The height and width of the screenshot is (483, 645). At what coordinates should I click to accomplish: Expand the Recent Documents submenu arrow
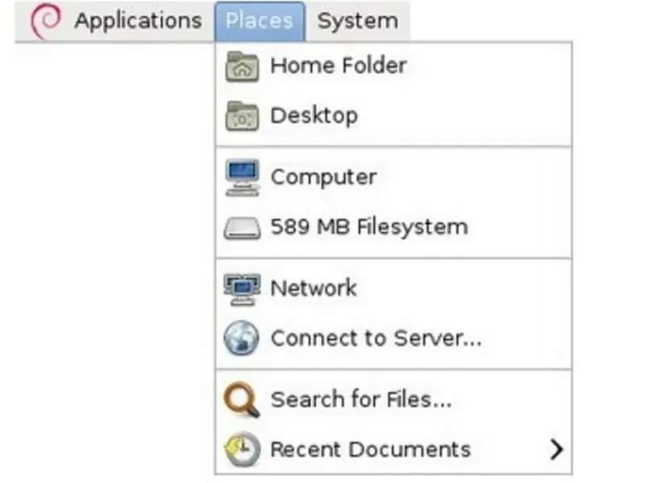(x=556, y=449)
